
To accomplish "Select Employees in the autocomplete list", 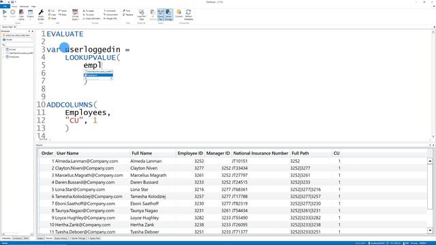I will [x=98, y=75].
